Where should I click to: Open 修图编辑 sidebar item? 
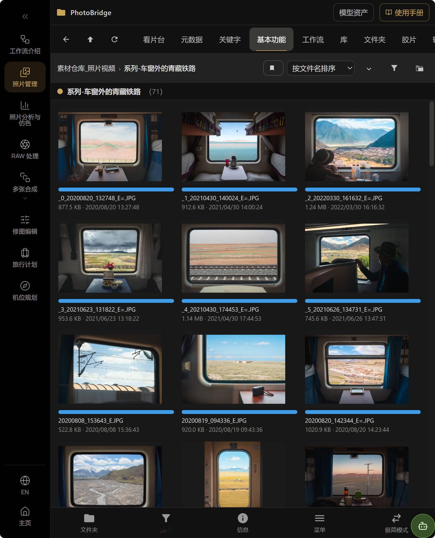pos(25,225)
